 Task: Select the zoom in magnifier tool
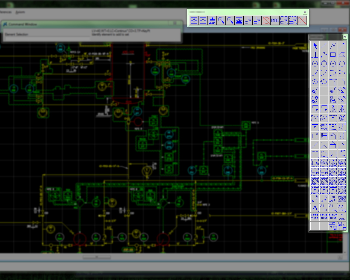tap(221, 20)
